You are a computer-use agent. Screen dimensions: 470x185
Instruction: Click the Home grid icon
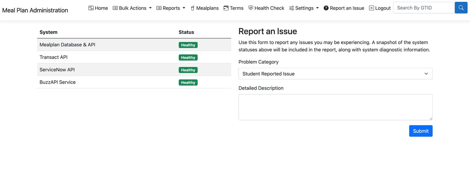91,8
